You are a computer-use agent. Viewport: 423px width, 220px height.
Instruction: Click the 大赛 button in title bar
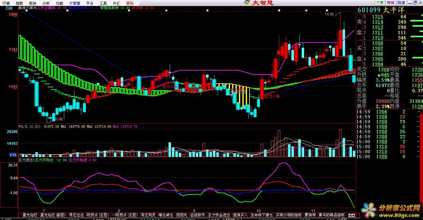coord(380,2)
